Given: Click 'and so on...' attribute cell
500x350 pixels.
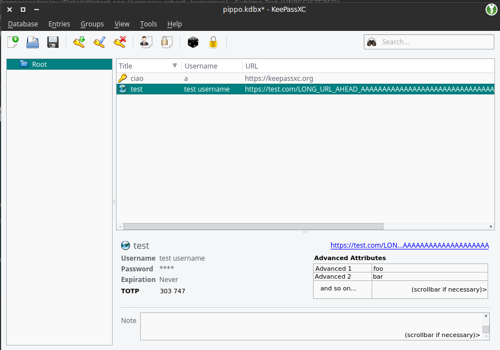Looking at the screenshot, I should pyautogui.click(x=342, y=289).
